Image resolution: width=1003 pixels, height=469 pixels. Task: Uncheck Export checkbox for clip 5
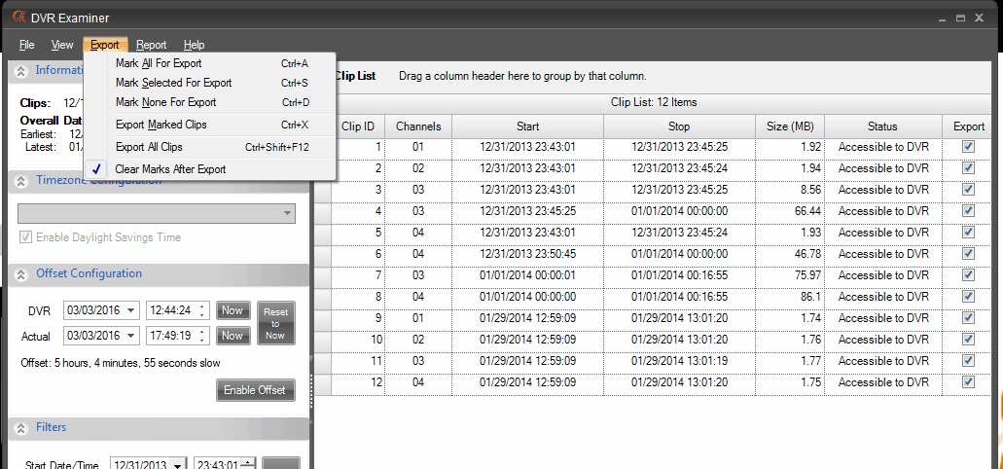[968, 233]
